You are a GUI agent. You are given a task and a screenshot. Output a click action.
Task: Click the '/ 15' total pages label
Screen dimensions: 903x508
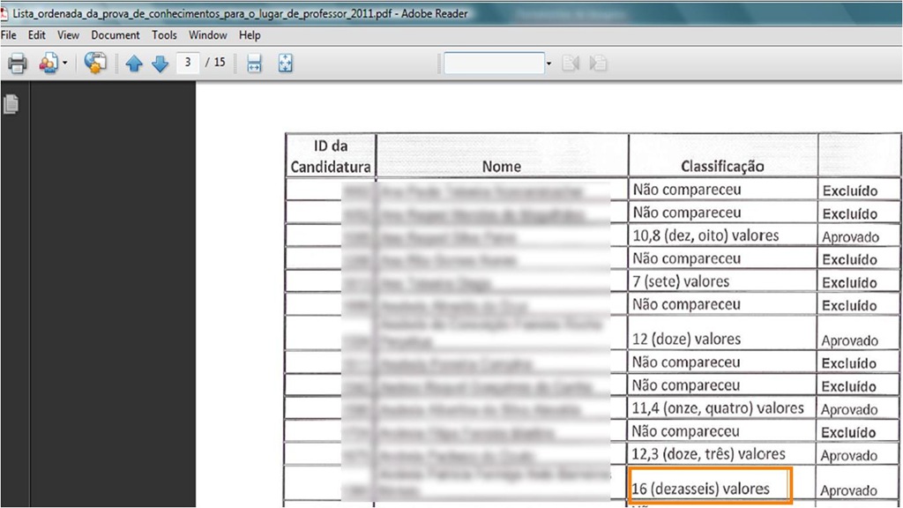coord(215,63)
